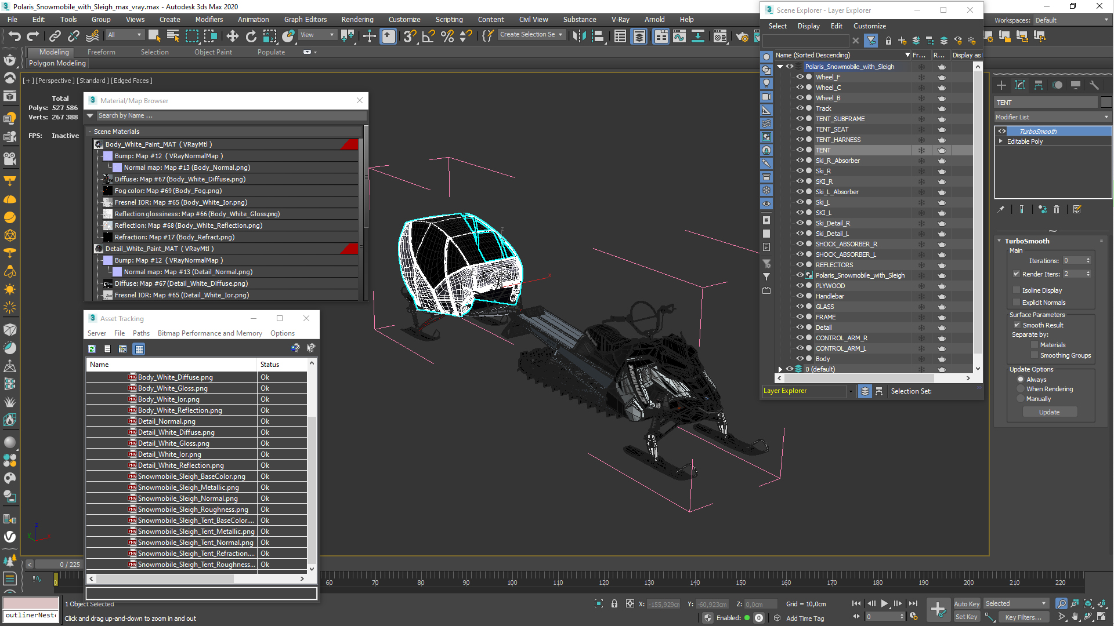This screenshot has height=626, width=1114.
Task: Click the Redo arrow in the main toolbar
Action: pyautogui.click(x=32, y=36)
